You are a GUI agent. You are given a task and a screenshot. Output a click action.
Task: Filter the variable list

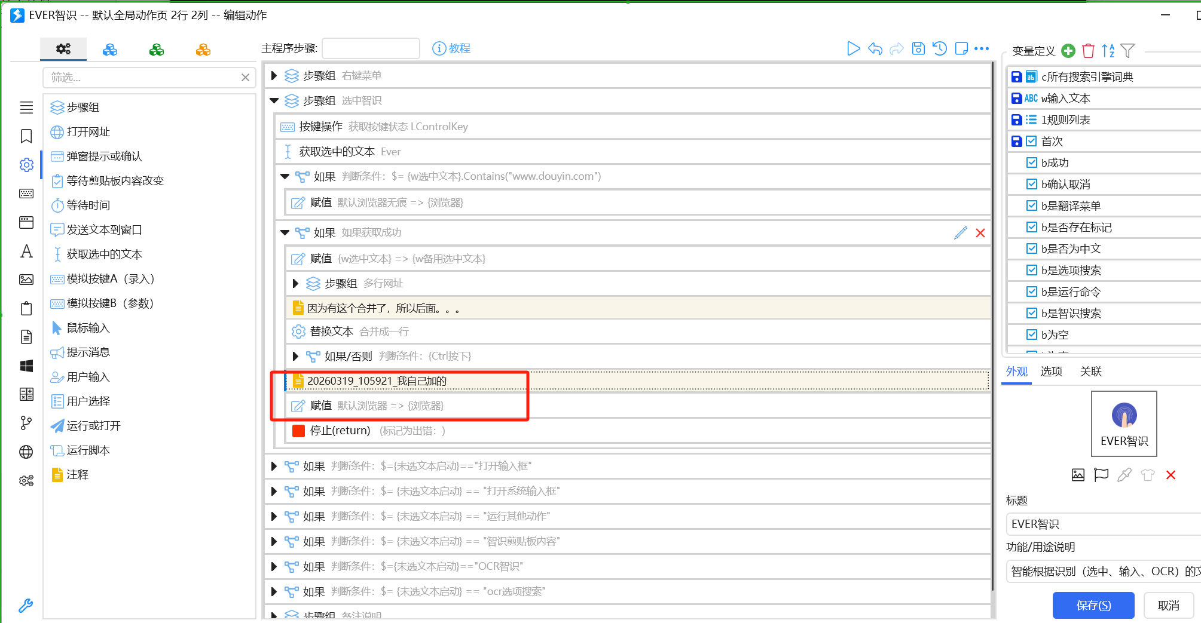tap(1127, 51)
